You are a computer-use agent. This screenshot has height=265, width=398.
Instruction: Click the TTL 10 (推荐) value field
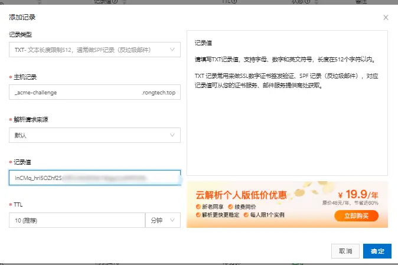tap(76, 220)
